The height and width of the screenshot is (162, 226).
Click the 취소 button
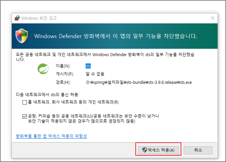[198, 150]
